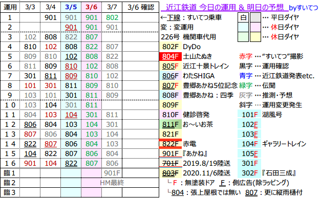Select red 810 in row 6 under 3/5
Screen dimensions: 320x198
pyautogui.click(x=71, y=66)
